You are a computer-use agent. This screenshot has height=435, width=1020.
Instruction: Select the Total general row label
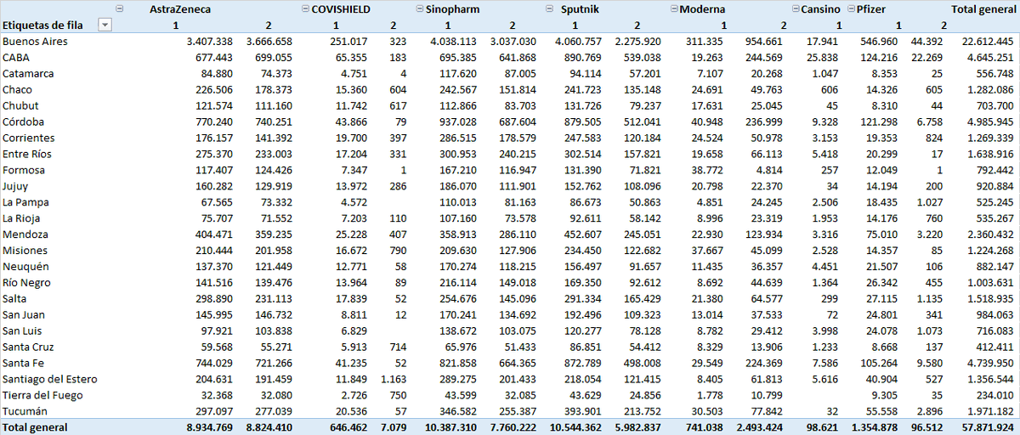[x=35, y=427]
